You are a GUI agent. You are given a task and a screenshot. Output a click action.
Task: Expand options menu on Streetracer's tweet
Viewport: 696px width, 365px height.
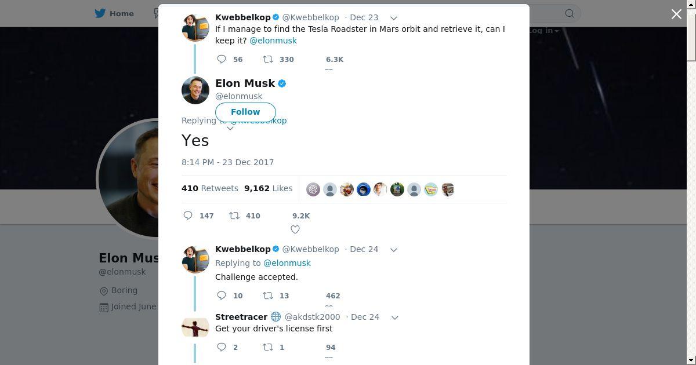(x=394, y=317)
